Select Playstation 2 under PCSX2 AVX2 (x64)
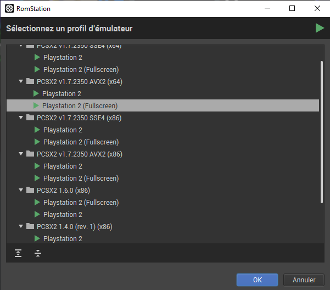This screenshot has width=330, height=290. point(61,94)
